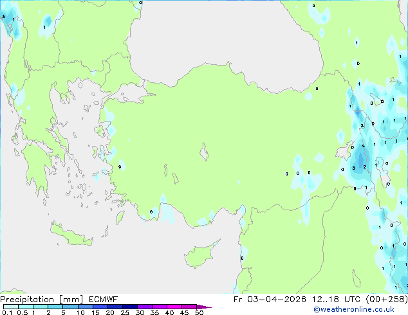The height and width of the screenshot is (315, 408).
Task: Click the above-50 arrow tip of legend
Action: [x=204, y=307]
